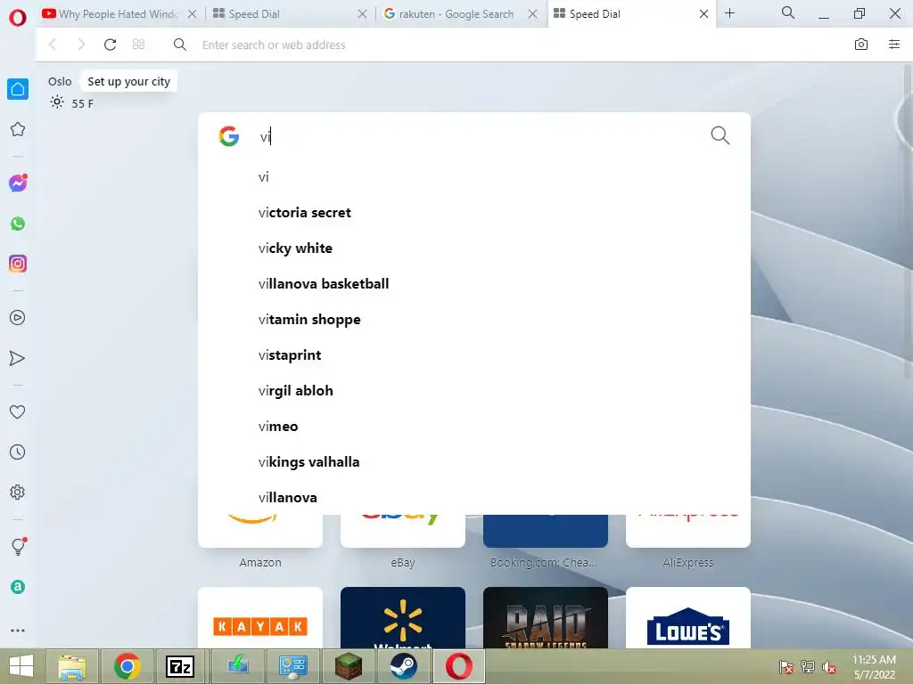Viewport: 913px width, 684px height.
Task: Open the Lowe's speed dial tile
Action: point(687,618)
